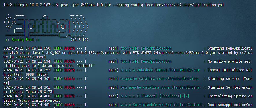Click top.hxsbk.DemoApplication on the 14:09:11.690 line
256x108 pixels.
tap(146, 48)
